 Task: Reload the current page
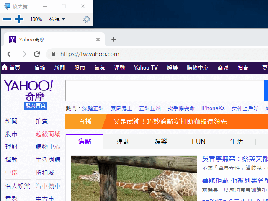[37, 54]
